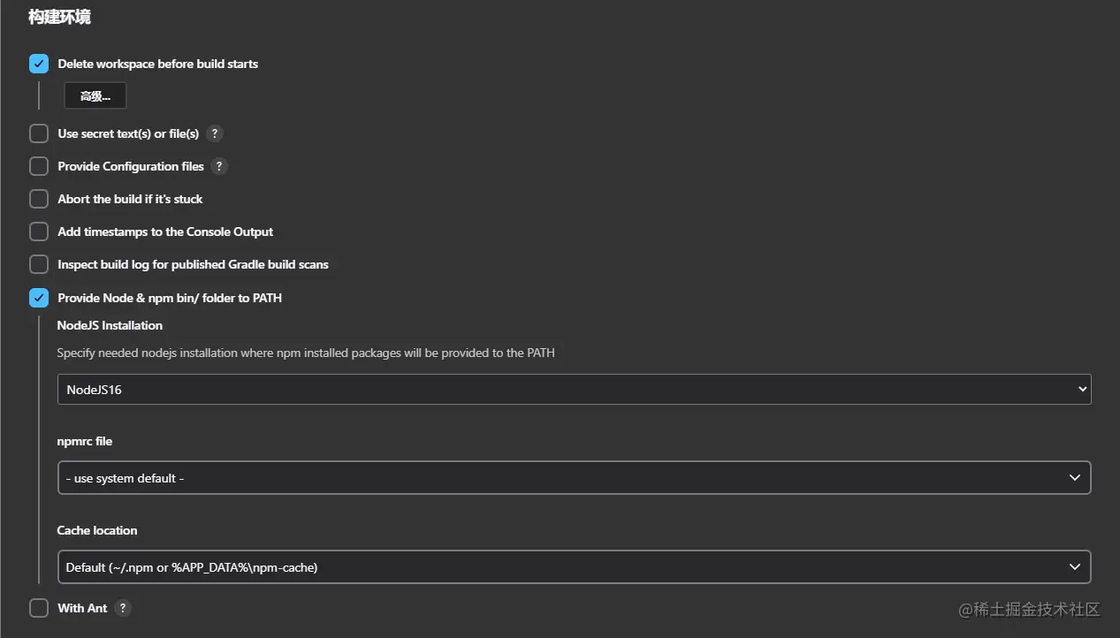Click the Delete workspace before build starts label

157,64
